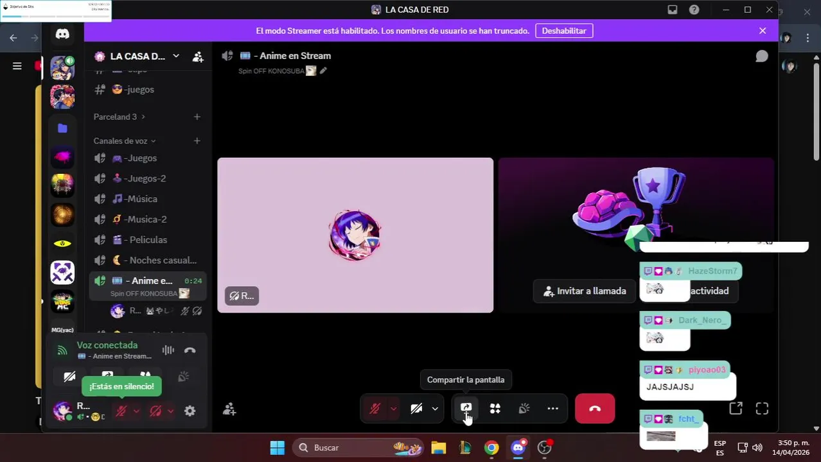821x462 pixels.
Task: Disconnect using the phone icon in voice panel
Action: coord(190,350)
